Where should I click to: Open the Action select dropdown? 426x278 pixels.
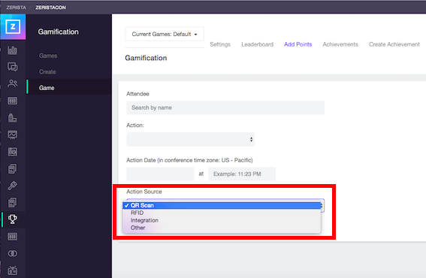tap(190, 140)
